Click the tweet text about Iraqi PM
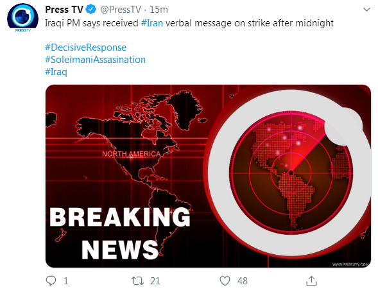The height and width of the screenshot is (292, 378). point(189,23)
